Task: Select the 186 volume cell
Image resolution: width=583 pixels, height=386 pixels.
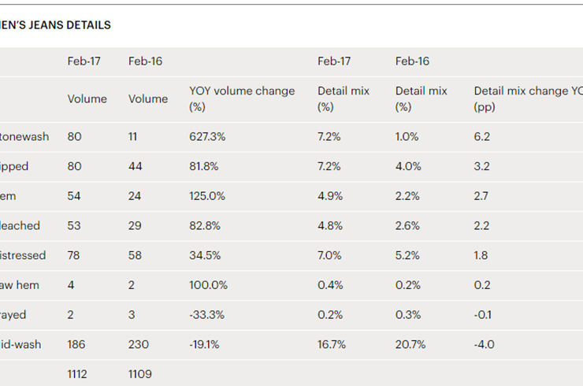Action: pos(76,344)
